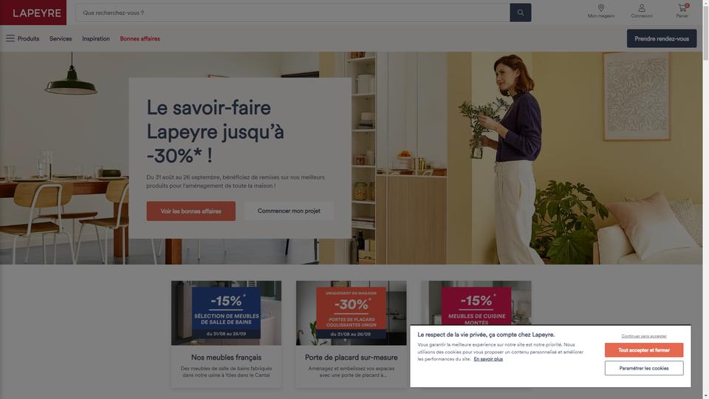Open the Services menu
Image resolution: width=709 pixels, height=399 pixels.
click(x=61, y=39)
